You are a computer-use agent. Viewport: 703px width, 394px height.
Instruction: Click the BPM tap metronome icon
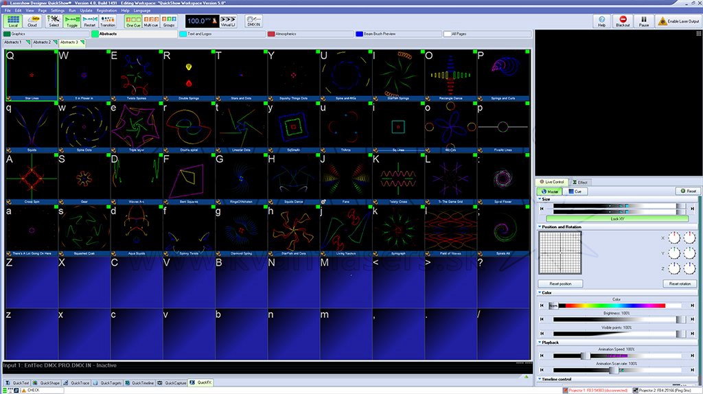click(x=214, y=21)
